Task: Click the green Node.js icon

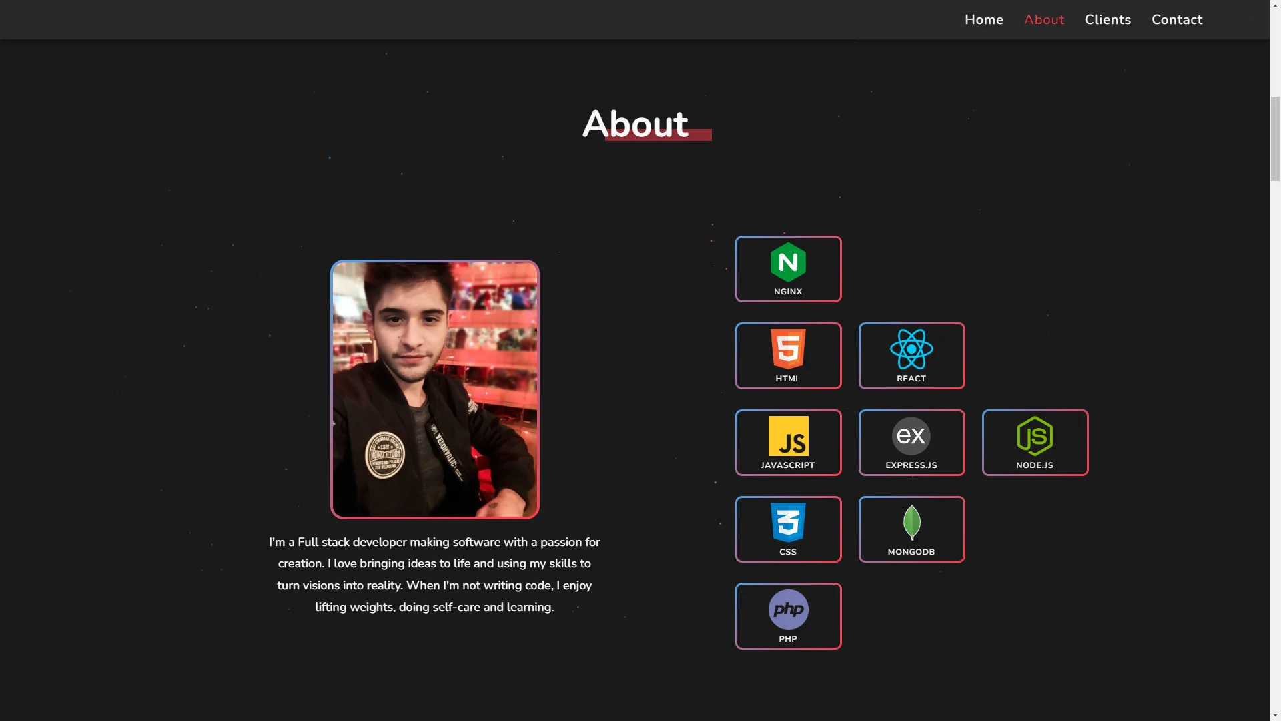Action: point(1035,435)
